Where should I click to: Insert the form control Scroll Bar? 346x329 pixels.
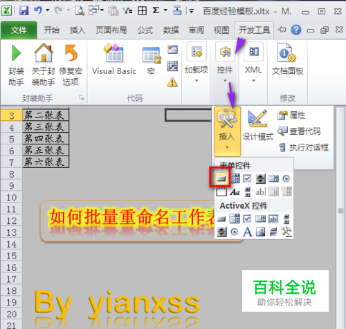248,191
